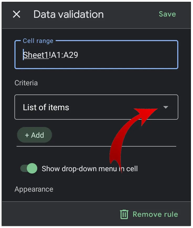
Task: Click the plus sign in Add
Action: coord(27,135)
